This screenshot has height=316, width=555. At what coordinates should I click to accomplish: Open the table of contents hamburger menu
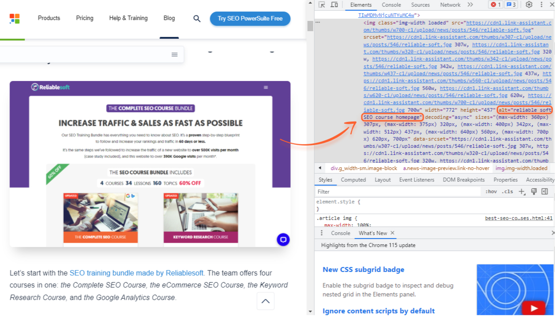pyautogui.click(x=174, y=55)
